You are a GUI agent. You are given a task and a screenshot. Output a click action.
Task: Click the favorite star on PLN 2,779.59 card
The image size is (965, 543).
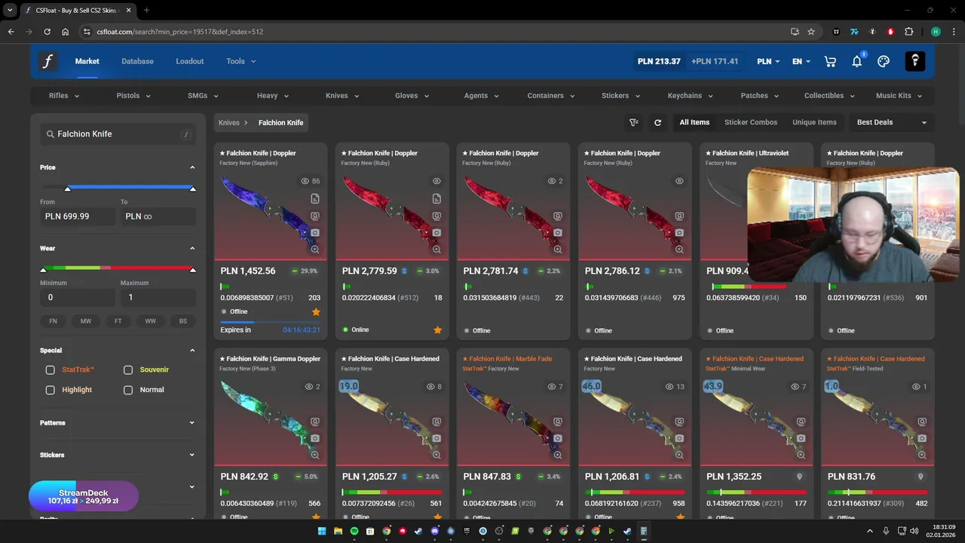point(437,330)
